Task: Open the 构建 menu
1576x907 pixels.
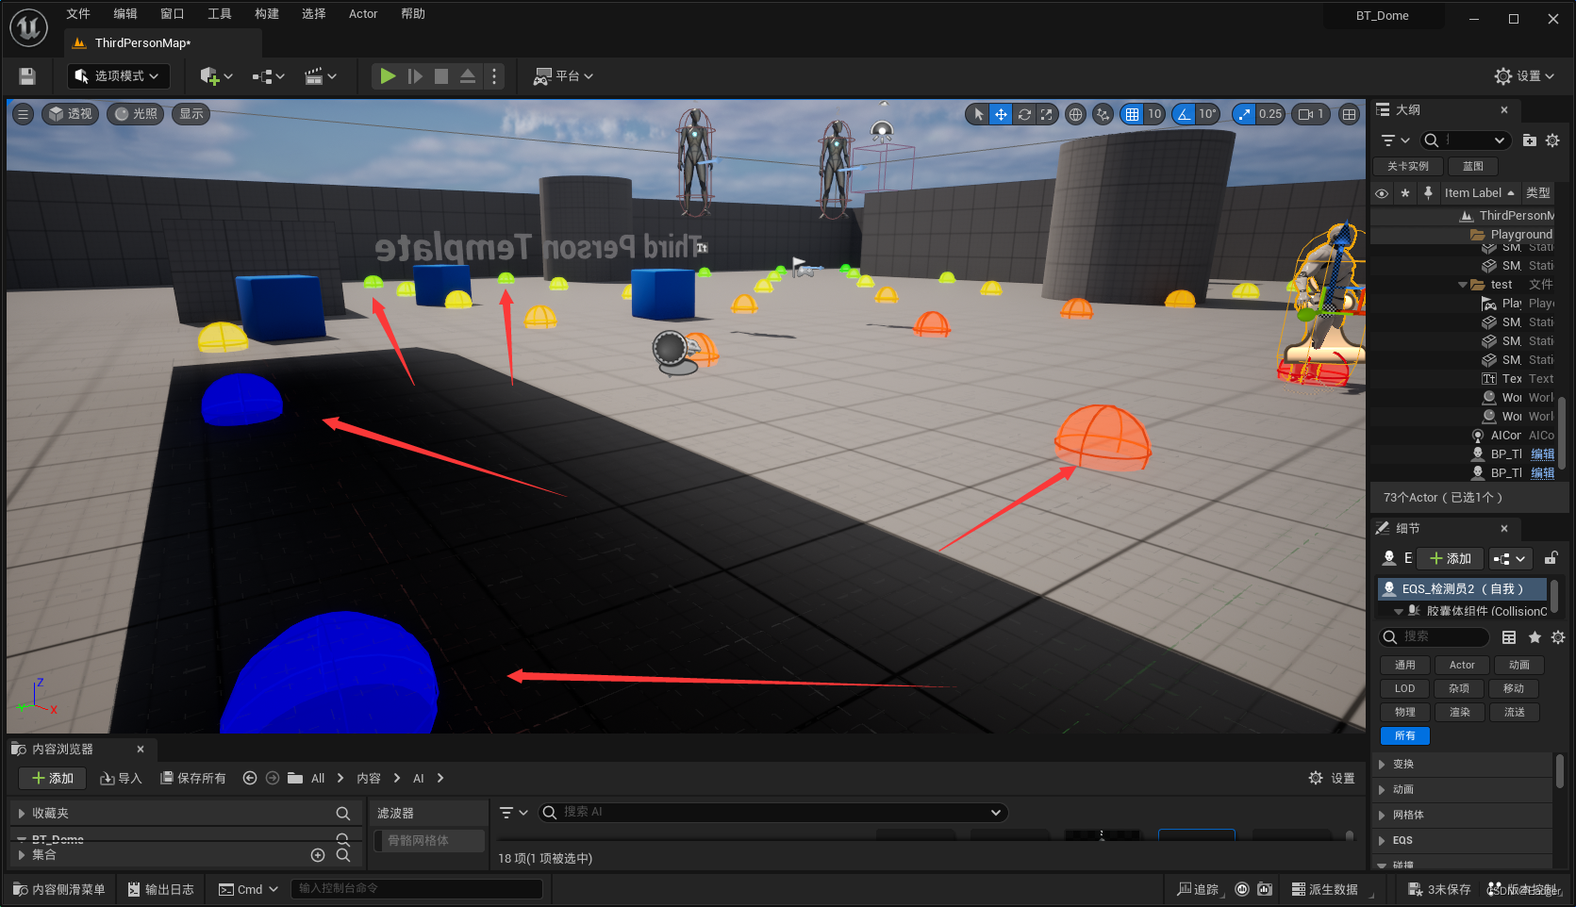Action: 267,14
